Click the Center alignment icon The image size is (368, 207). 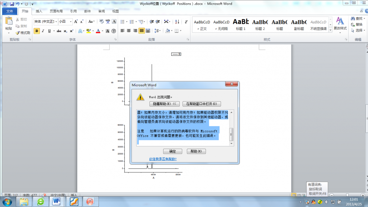point(129,31)
